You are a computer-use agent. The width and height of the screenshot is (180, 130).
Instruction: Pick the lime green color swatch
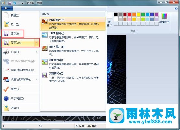point(143,19)
